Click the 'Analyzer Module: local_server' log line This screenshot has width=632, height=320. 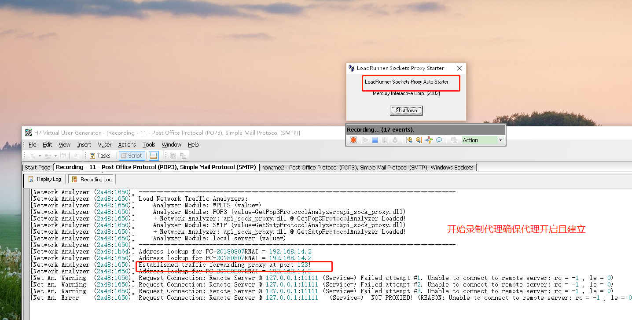point(219,238)
